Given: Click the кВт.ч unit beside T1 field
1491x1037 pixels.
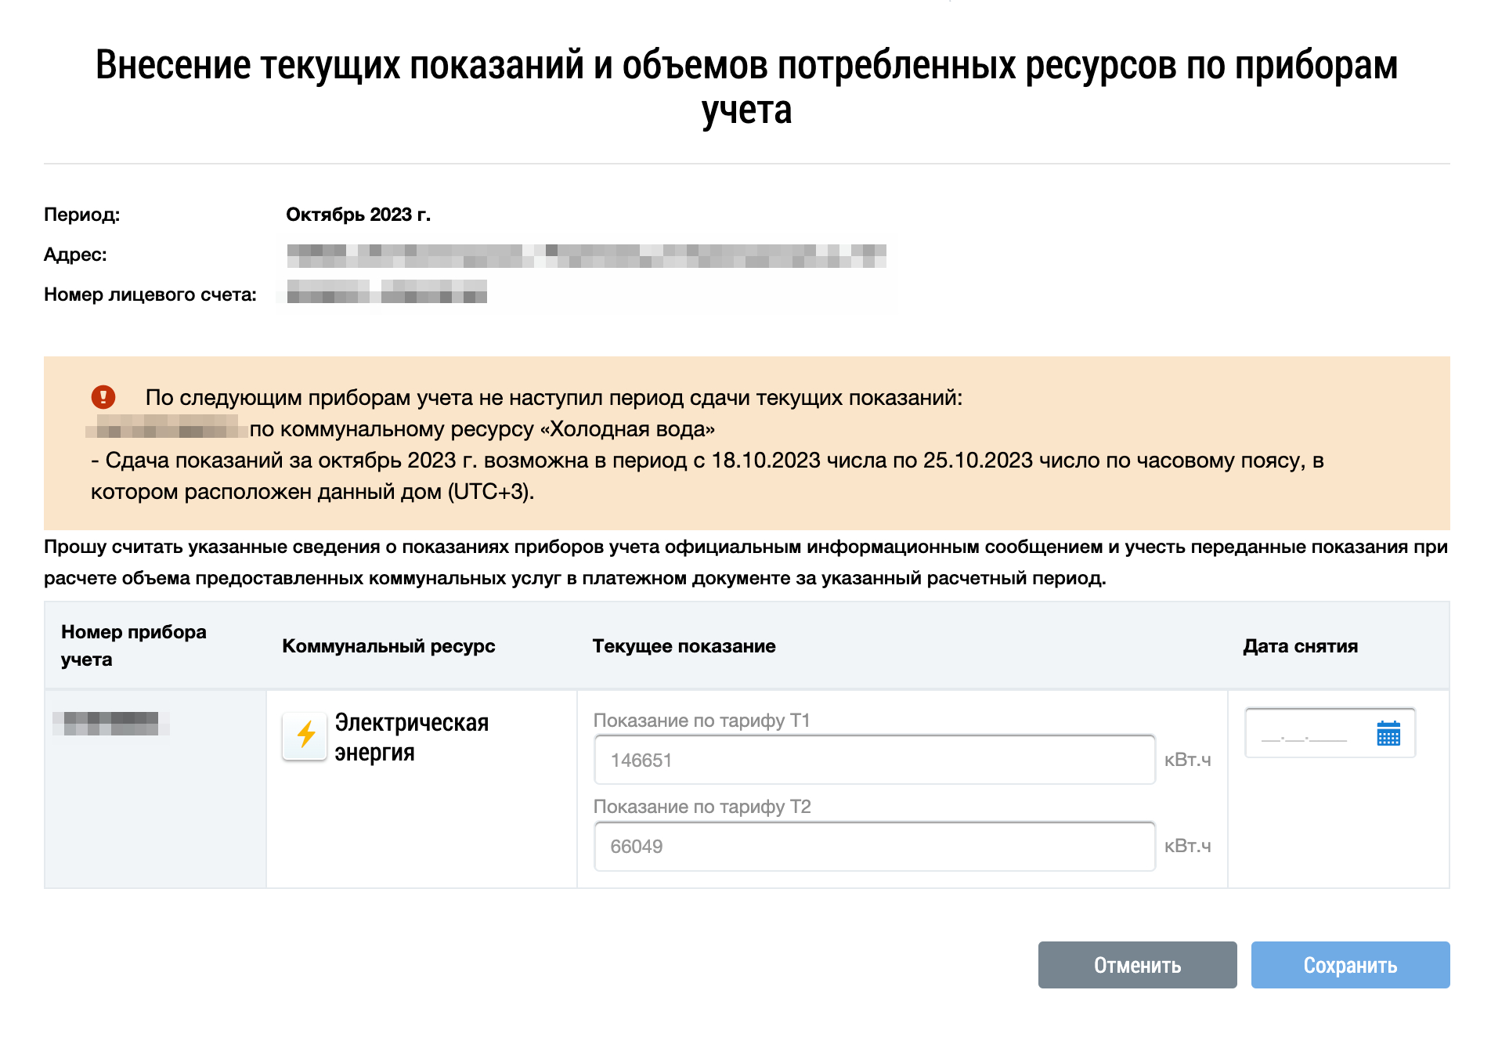Looking at the screenshot, I should [x=1187, y=760].
